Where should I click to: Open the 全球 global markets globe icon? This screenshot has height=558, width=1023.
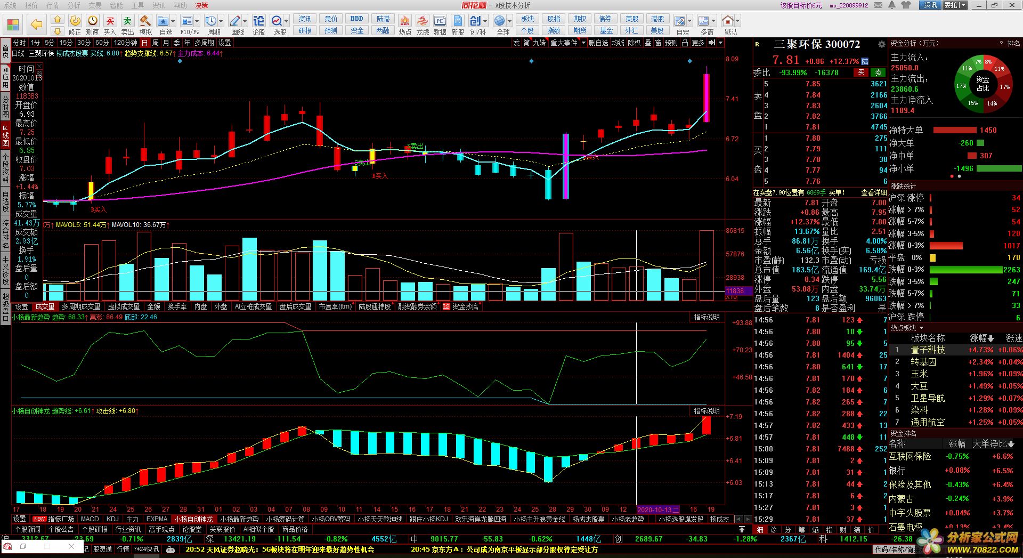coord(499,21)
